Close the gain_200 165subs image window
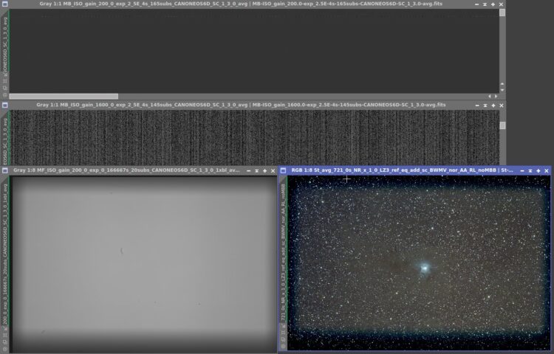The width and height of the screenshot is (554, 354). pyautogui.click(x=501, y=4)
